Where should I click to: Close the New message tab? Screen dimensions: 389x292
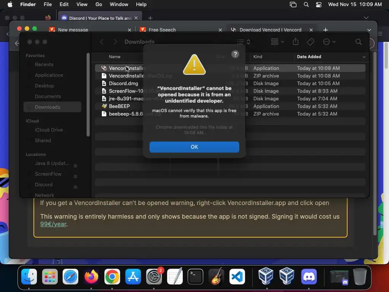coord(129,30)
